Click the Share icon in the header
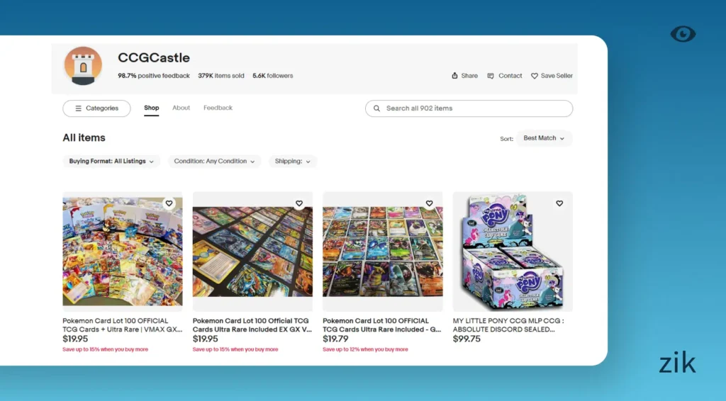The height and width of the screenshot is (401, 726). (454, 76)
